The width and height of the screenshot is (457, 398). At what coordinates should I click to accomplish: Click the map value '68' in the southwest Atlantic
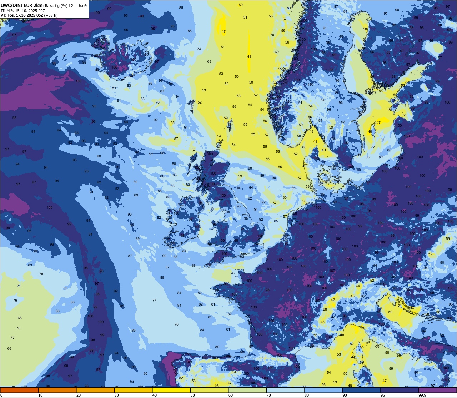20,318
